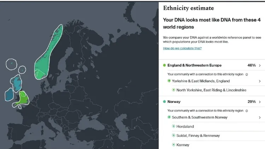Click the dotted Yorkshire community area on map
The height and width of the screenshot is (149, 265).
(23, 94)
